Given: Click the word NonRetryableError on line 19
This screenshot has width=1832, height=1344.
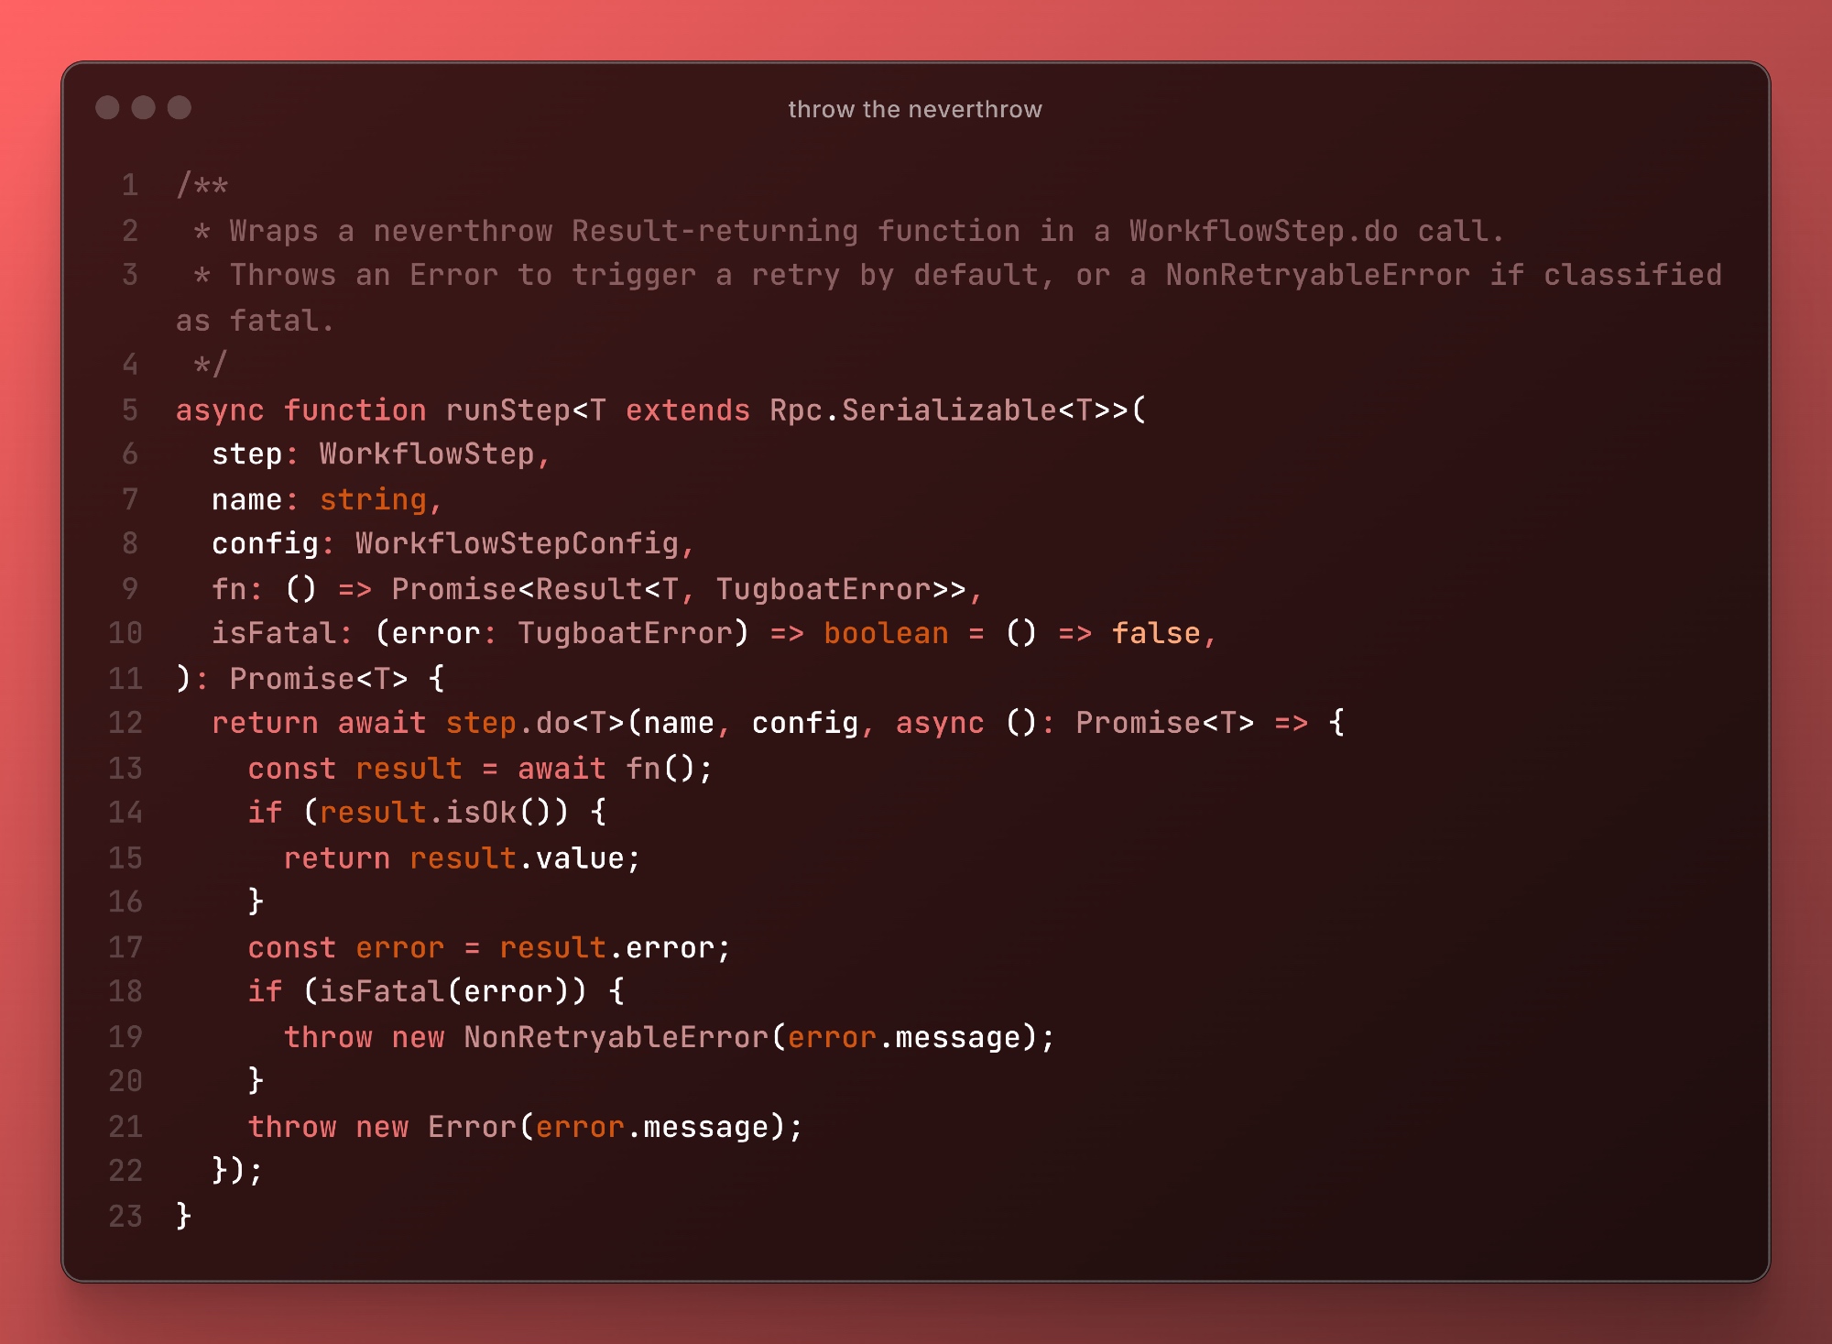Looking at the screenshot, I should [x=616, y=1036].
